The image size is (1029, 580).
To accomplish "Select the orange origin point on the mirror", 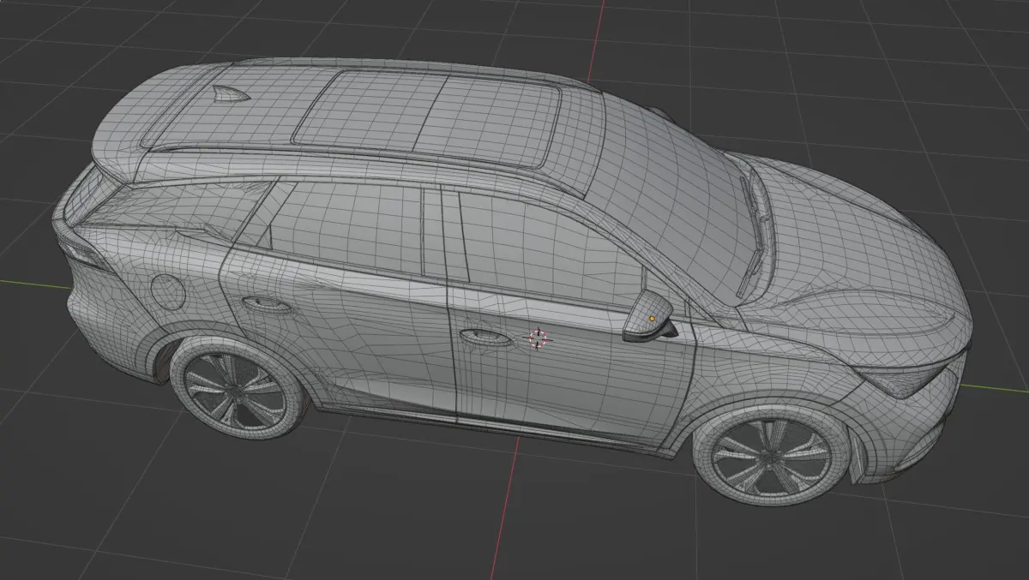I will click(x=652, y=319).
